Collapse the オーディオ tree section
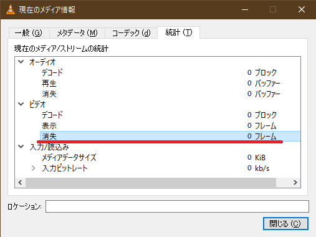This screenshot has width=316, height=237. click(x=21, y=62)
